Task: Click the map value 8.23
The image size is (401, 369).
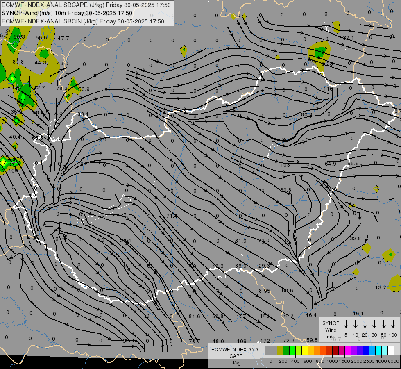Action: (x=327, y=64)
